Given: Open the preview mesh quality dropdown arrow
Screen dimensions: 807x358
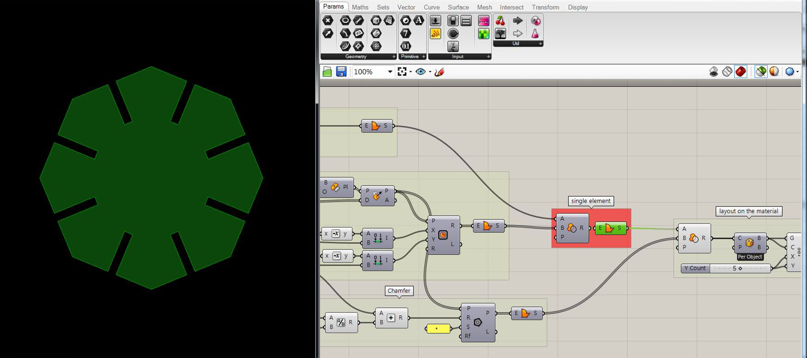Looking at the screenshot, I should point(797,72).
